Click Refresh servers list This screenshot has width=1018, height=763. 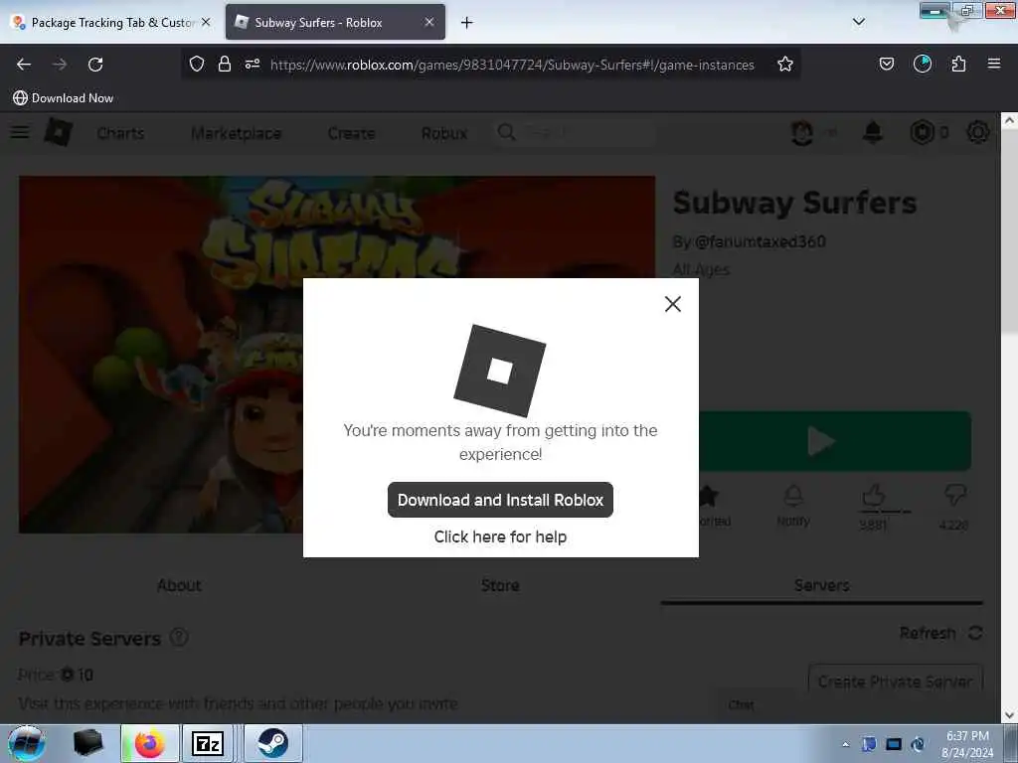coord(940,633)
